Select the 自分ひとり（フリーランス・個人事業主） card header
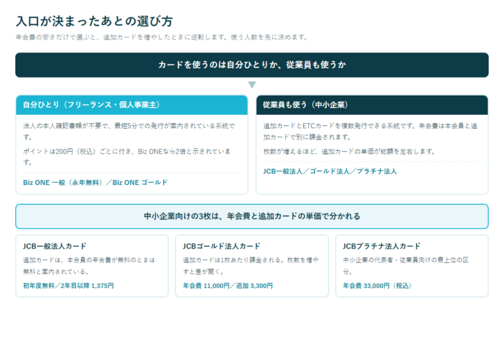Screen dimensions: 504x351 click(132, 105)
